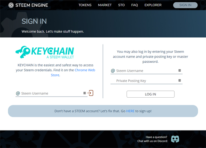Click autofill icon in Keychain username field
206x148 pixels.
tap(84, 93)
